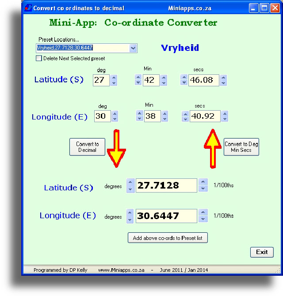Decrease decimal latitude whole degrees

click(x=130, y=189)
